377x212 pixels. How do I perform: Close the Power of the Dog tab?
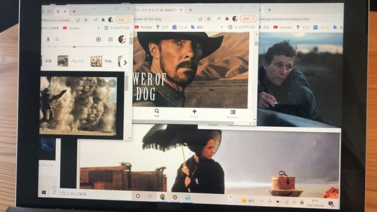tap(181, 10)
